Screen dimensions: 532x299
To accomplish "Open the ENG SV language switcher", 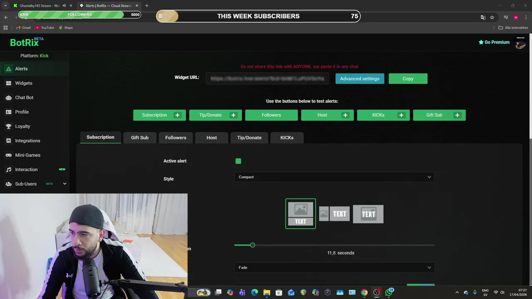I will [485, 292].
